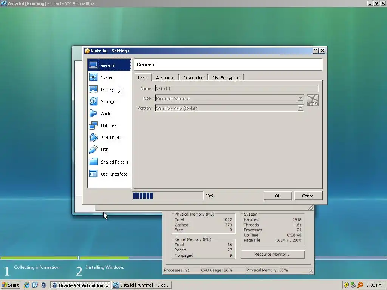Click the Settings dialog gear title icon
Screen dimensions: 387x290
[x=87, y=51]
